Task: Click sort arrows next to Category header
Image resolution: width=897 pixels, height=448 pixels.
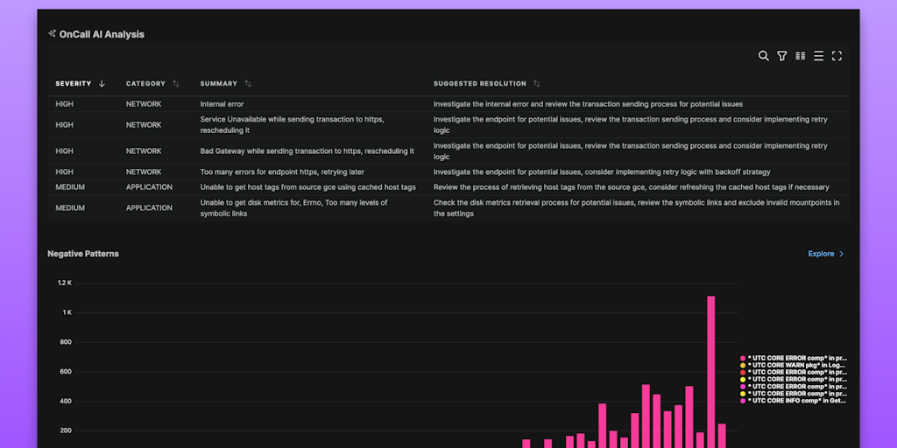Action: 176,84
